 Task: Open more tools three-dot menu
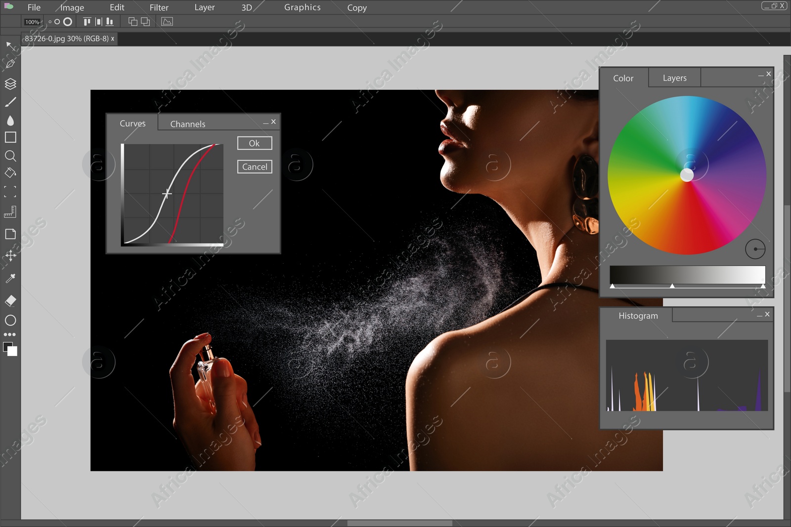pyautogui.click(x=10, y=334)
